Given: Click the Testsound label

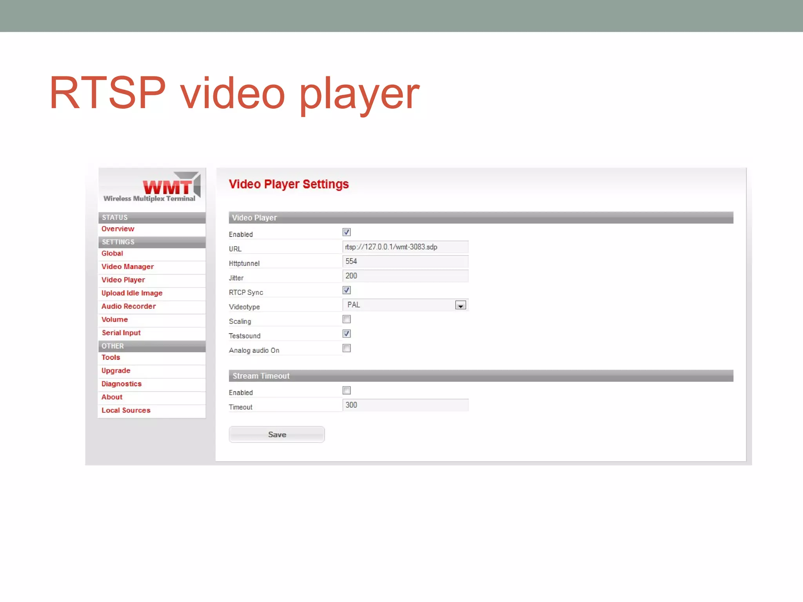Looking at the screenshot, I should click(245, 336).
